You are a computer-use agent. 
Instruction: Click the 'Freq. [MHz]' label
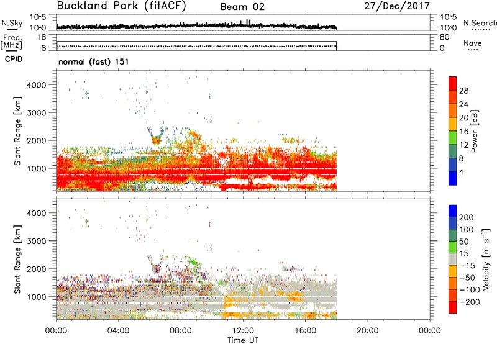point(11,42)
